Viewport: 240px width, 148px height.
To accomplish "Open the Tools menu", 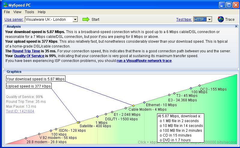I will [x=29, y=12].
